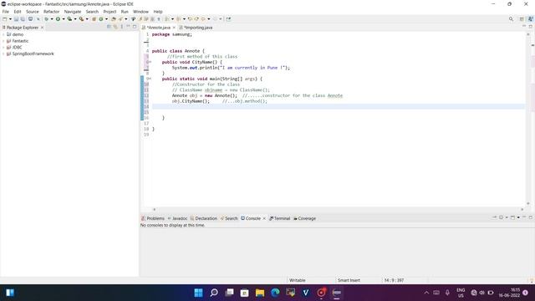Open the Refactor menu
The height and width of the screenshot is (301, 535).
[52, 12]
